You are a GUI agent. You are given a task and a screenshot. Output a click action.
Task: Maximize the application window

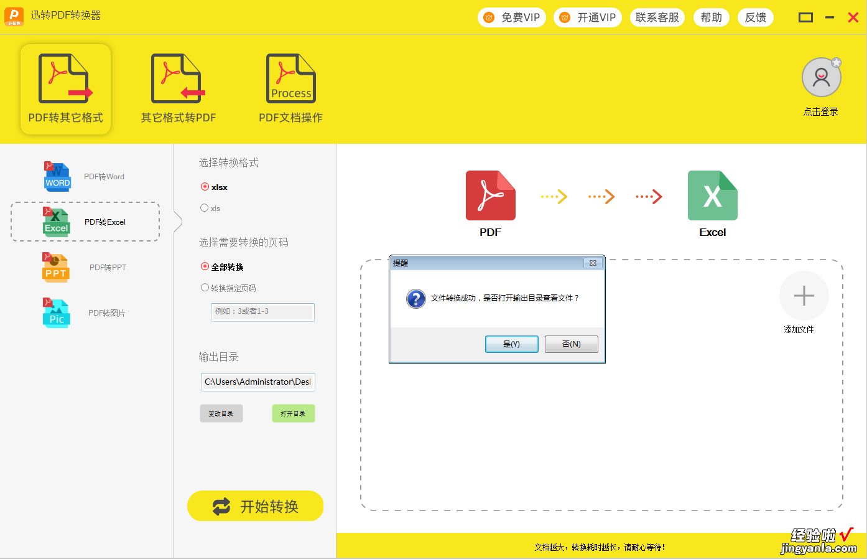tap(806, 17)
